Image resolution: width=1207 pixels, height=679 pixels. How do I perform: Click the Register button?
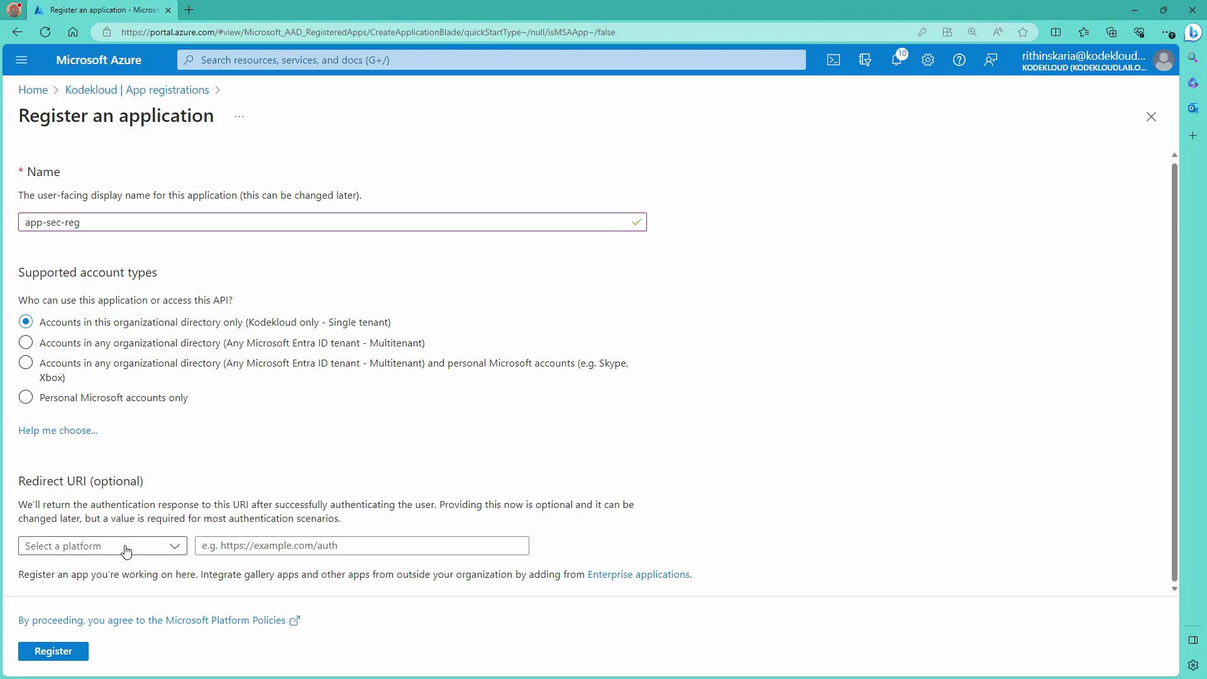point(53,651)
